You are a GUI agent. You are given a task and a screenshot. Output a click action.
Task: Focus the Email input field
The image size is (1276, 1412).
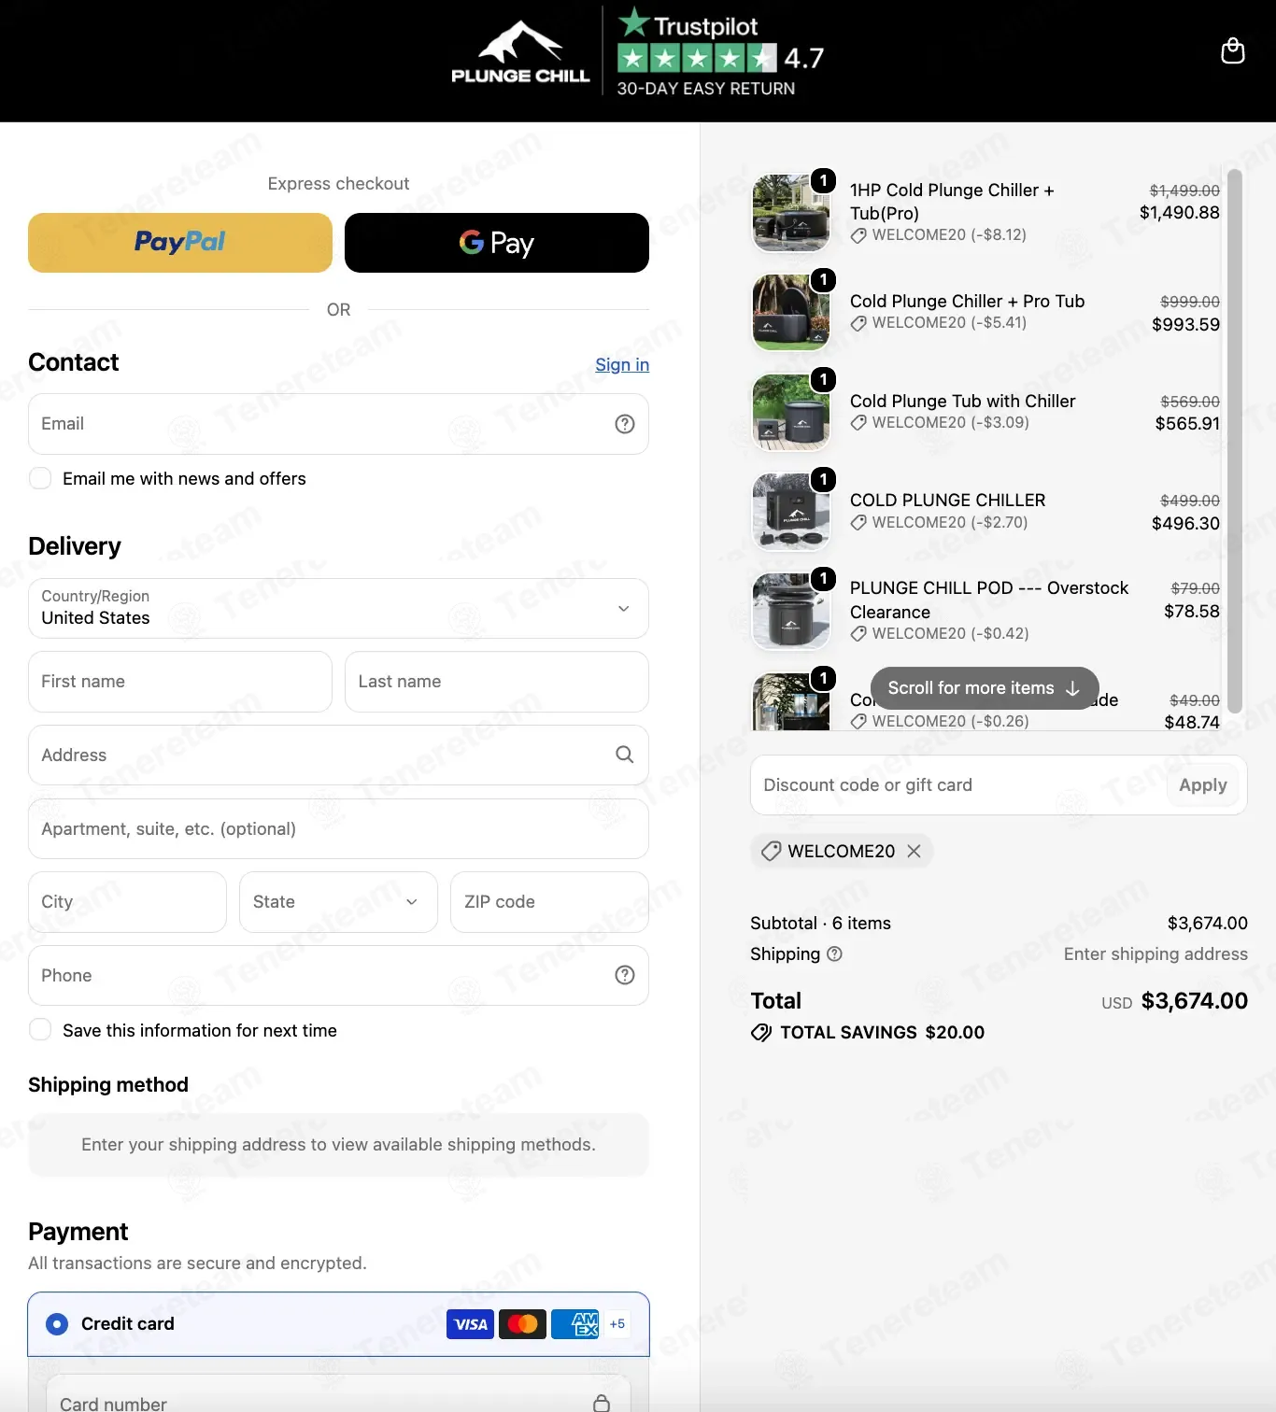[338, 424]
